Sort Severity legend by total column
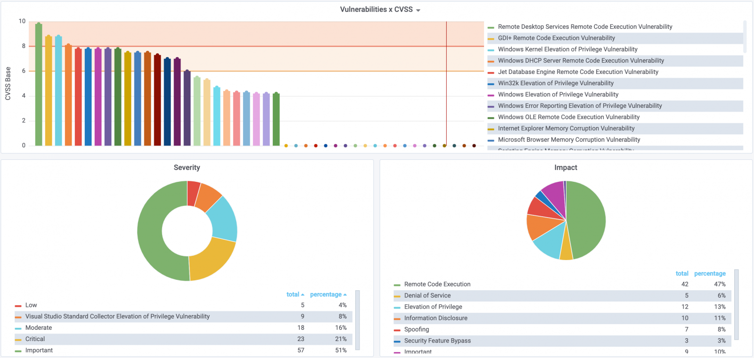754x358 pixels. point(295,294)
